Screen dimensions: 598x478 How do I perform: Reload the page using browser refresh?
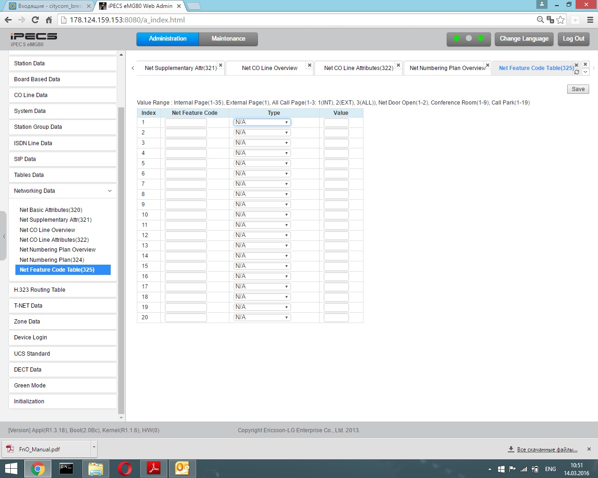click(35, 20)
